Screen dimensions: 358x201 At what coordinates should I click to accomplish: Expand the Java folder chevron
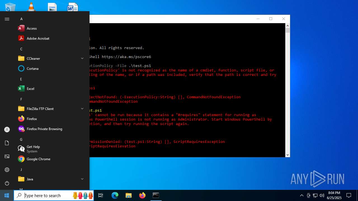point(82,179)
